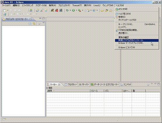This screenshot has width=162, height=123.
Task: Select Eclipse マーケットプレイス(M) entry
Action: coord(137,43)
